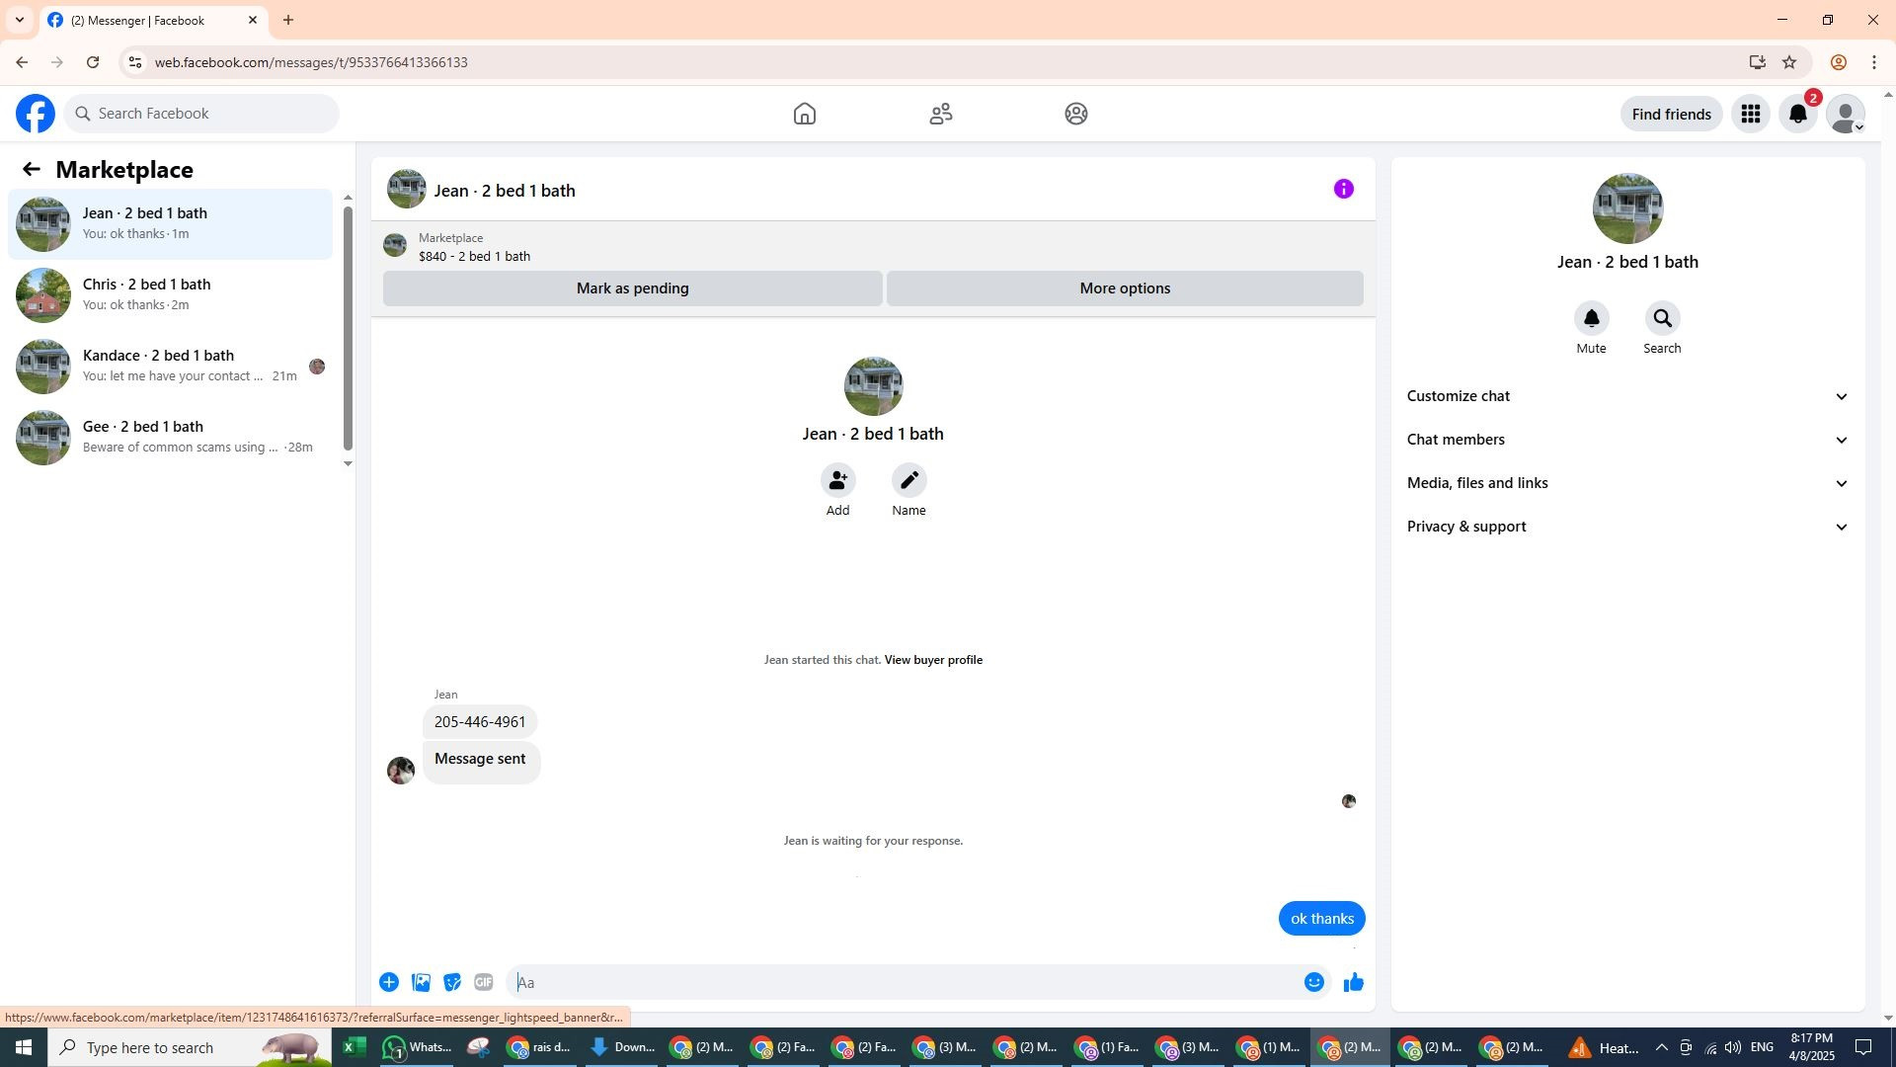Image resolution: width=1896 pixels, height=1067 pixels.
Task: Open Facebook notifications bell
Action: click(1797, 115)
